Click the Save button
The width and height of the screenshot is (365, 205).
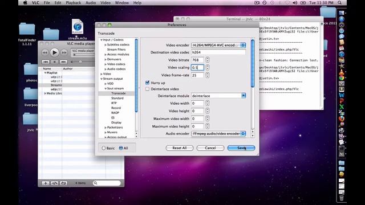(241, 148)
